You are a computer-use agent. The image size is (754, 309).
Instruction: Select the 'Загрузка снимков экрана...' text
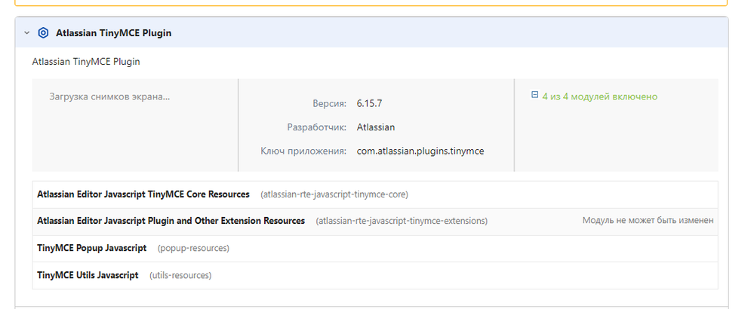(109, 96)
